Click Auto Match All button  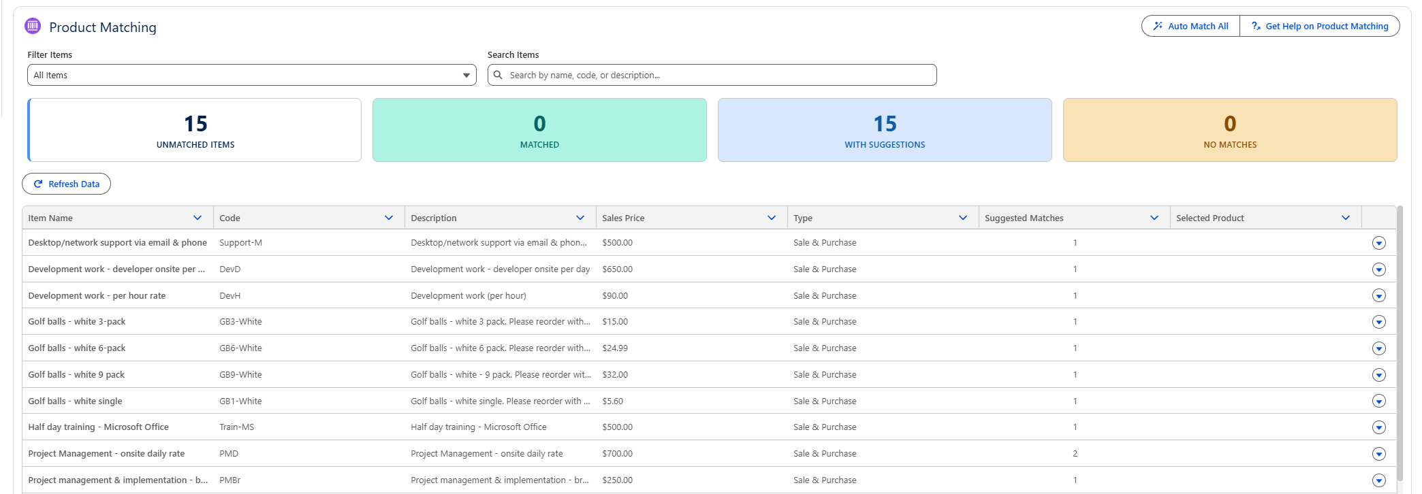1190,26
